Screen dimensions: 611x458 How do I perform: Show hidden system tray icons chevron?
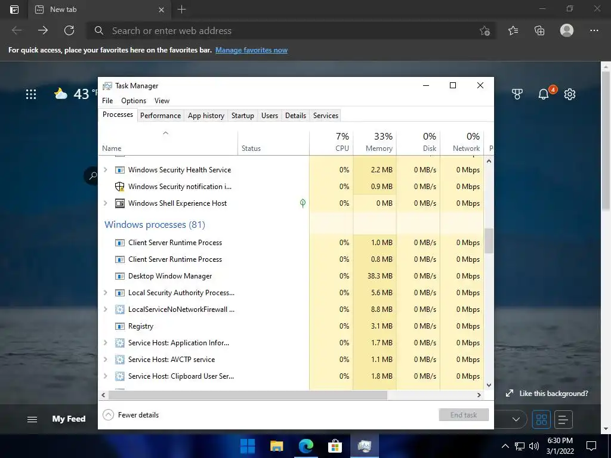click(505, 446)
